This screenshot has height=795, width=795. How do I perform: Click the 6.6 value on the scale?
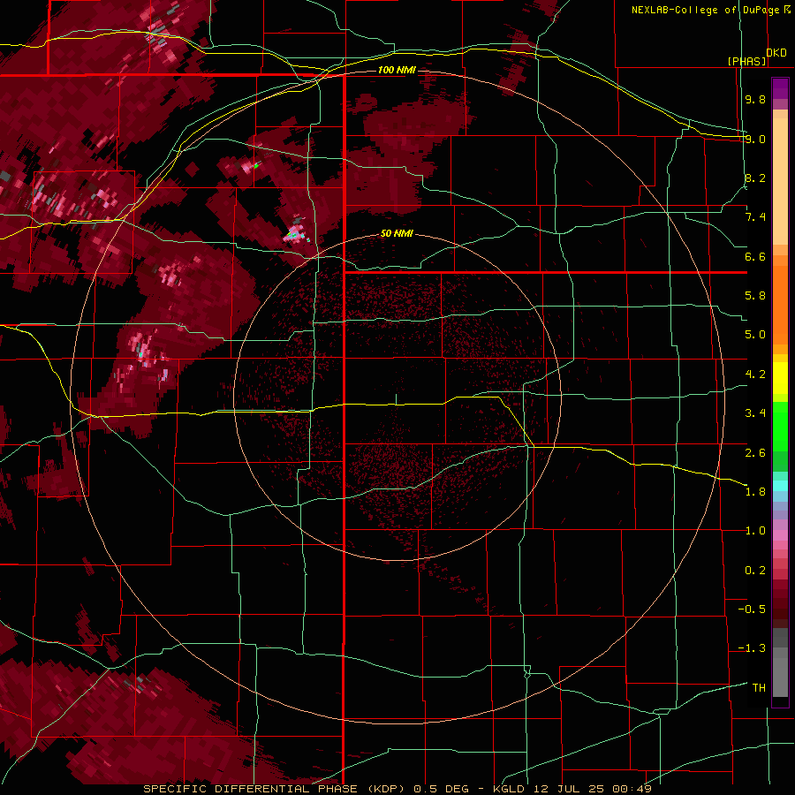point(755,256)
